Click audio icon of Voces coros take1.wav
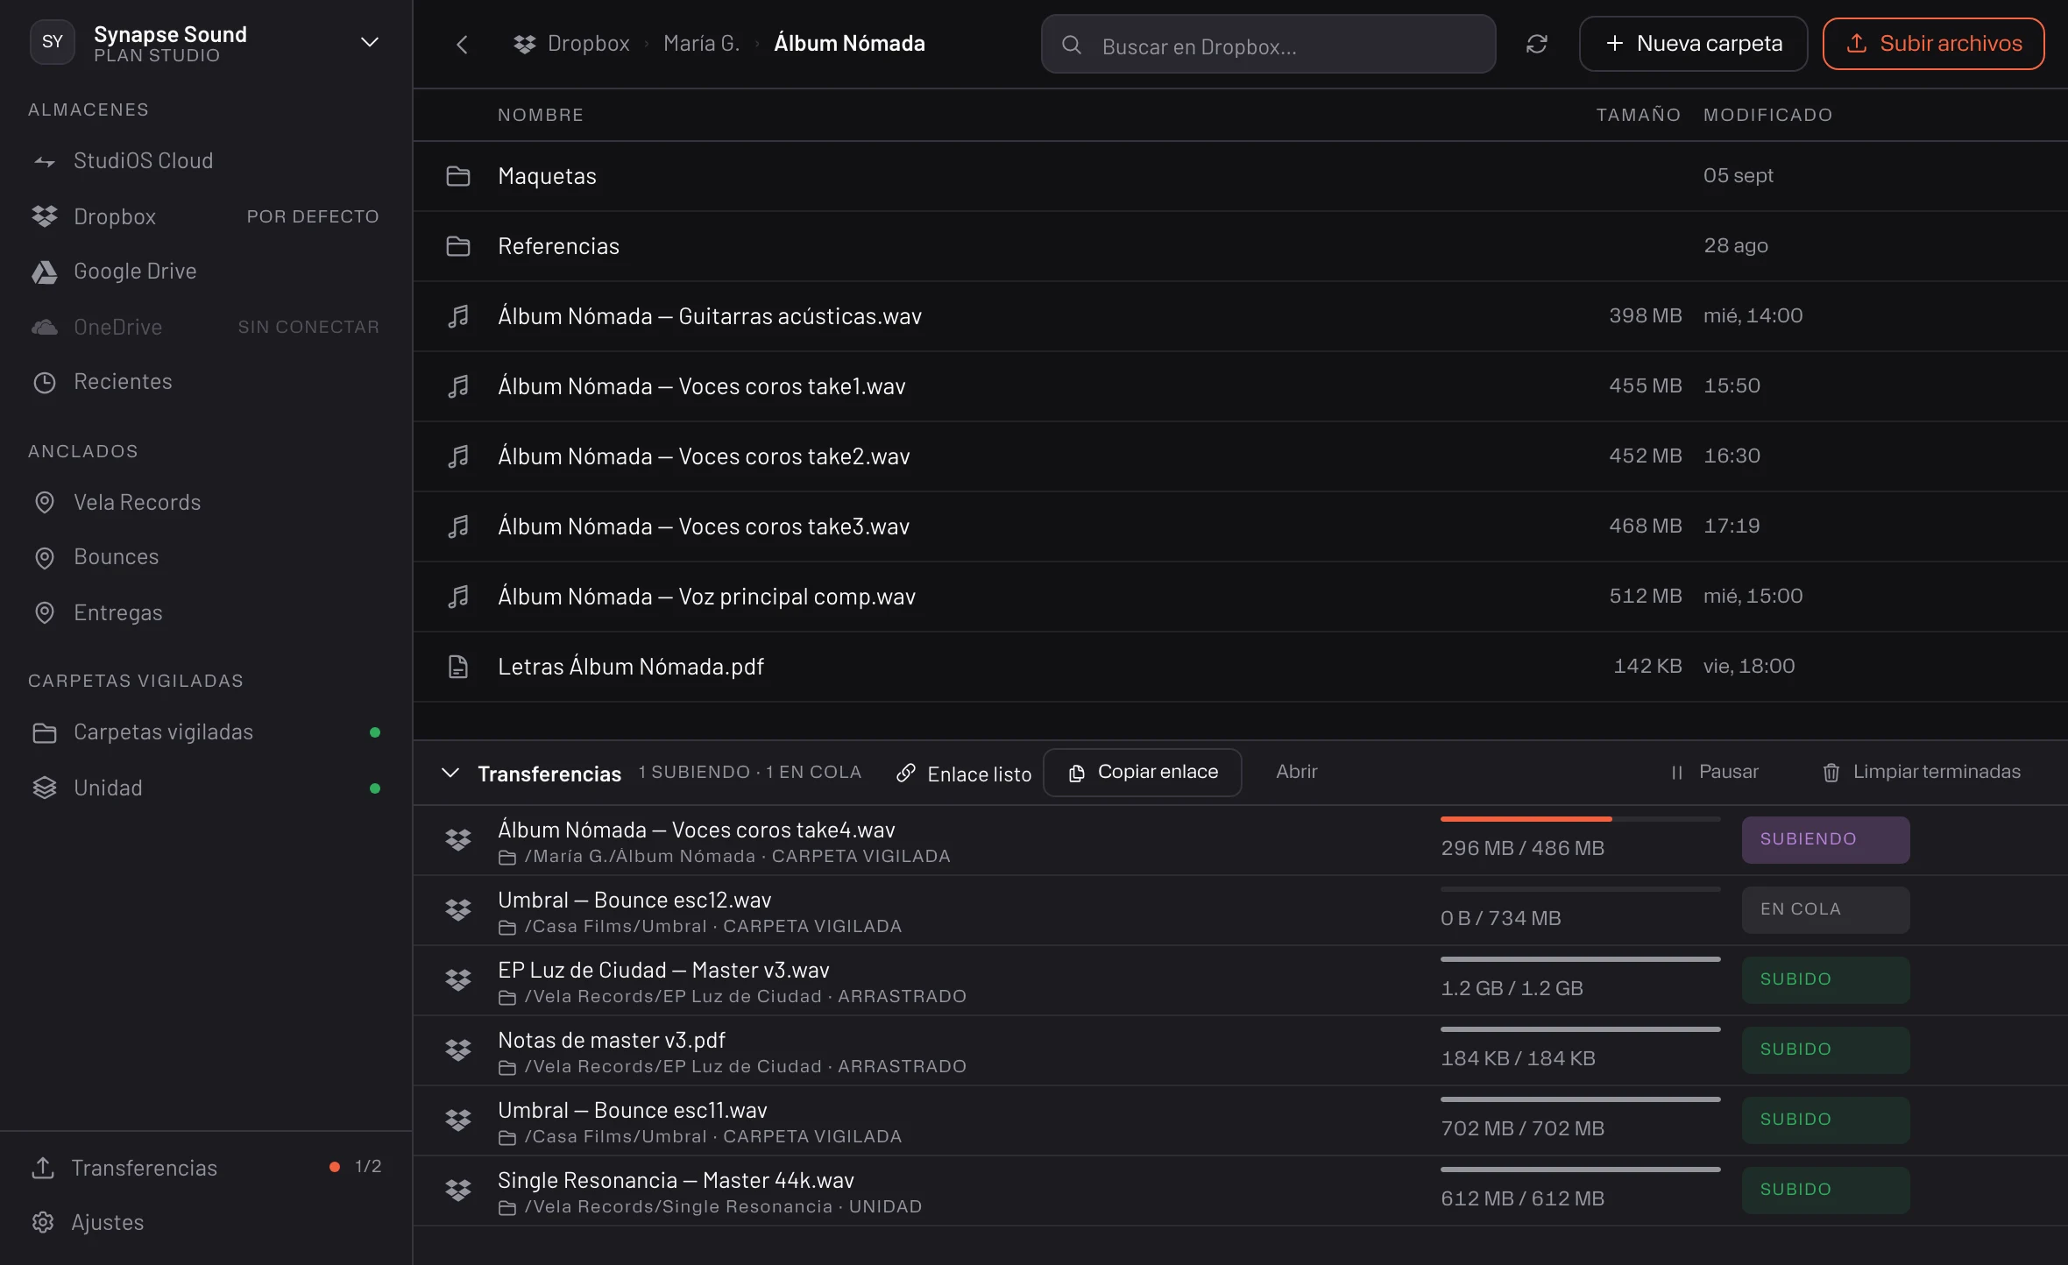Viewport: 2068px width, 1265px height. (x=458, y=386)
